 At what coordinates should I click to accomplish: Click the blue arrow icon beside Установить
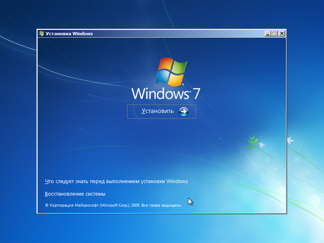tap(183, 111)
